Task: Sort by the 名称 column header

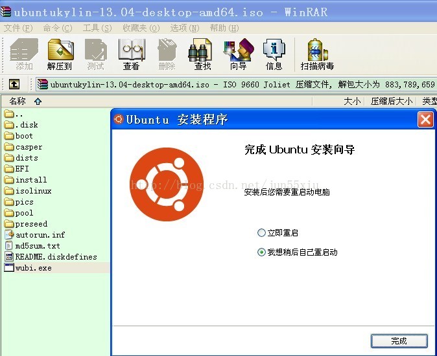Action: point(18,101)
